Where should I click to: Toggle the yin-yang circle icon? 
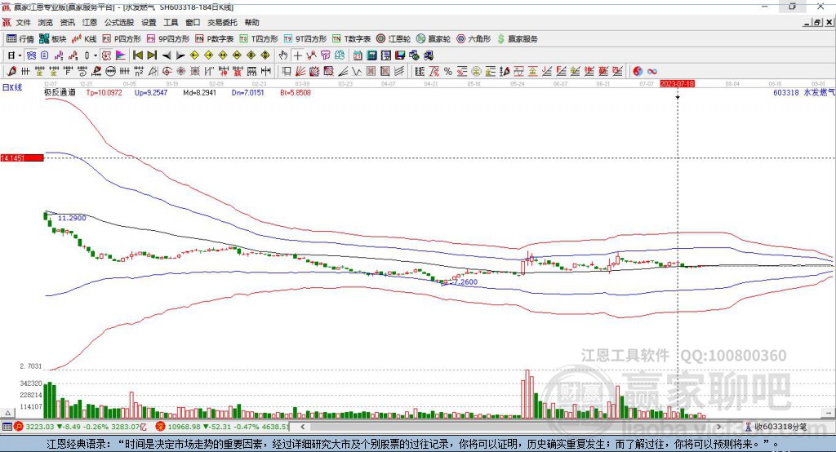point(638,72)
